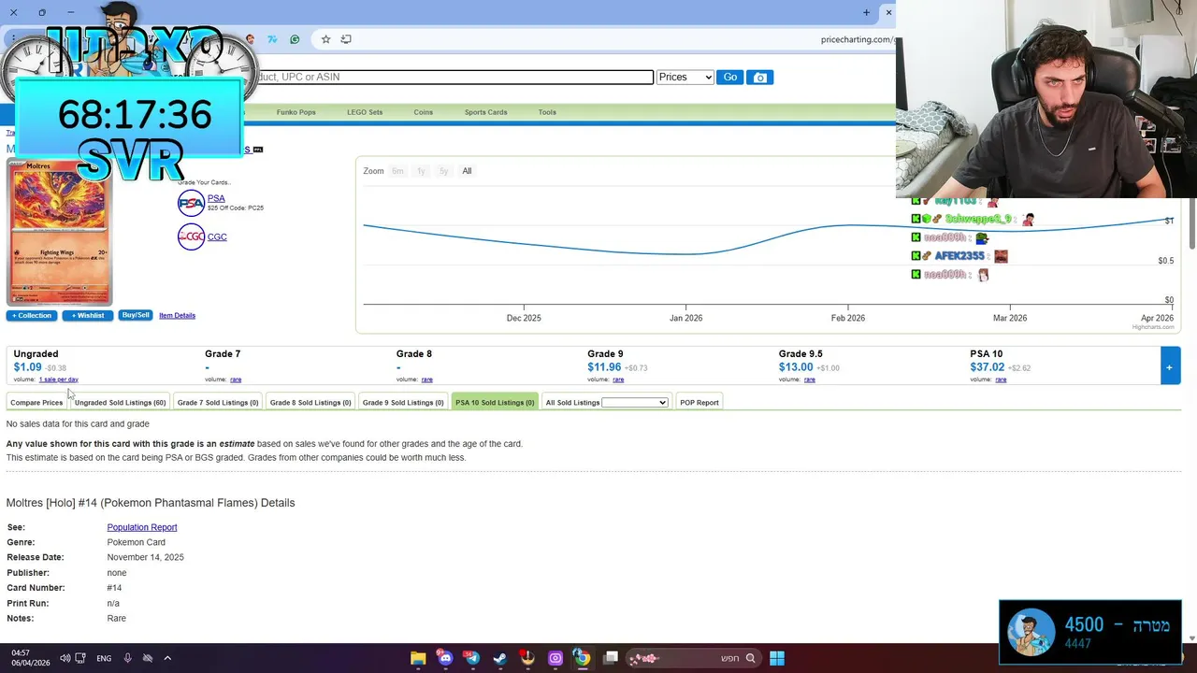Click the '1 sale per day' volume link
The height and width of the screenshot is (673, 1197).
click(x=58, y=379)
